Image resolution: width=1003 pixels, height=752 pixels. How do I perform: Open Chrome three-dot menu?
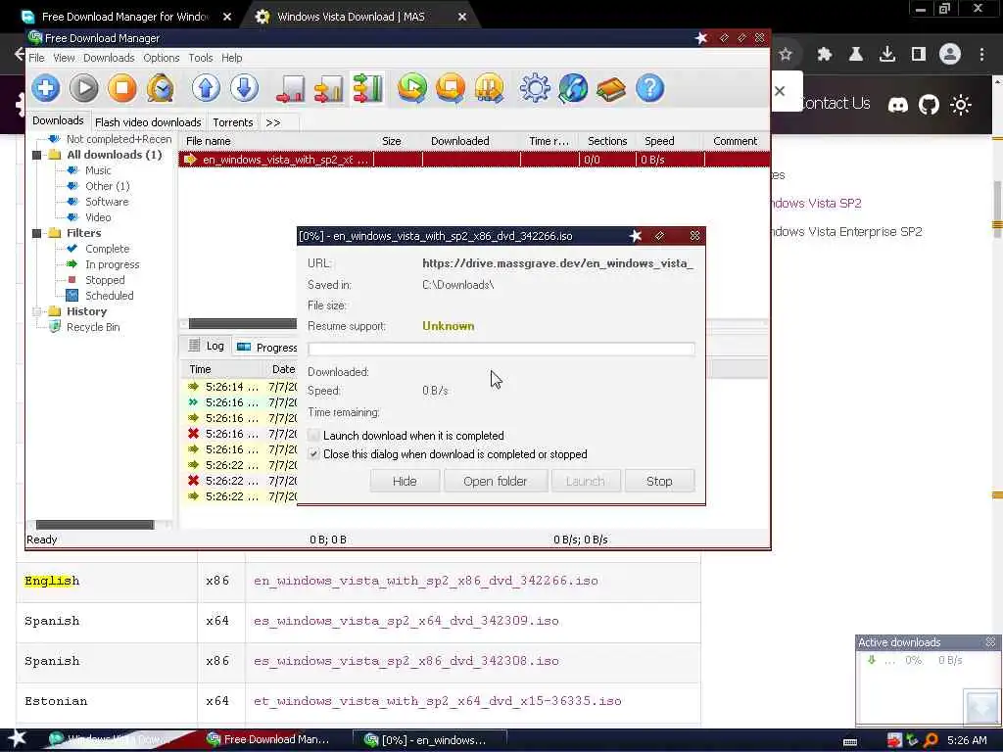(x=981, y=55)
